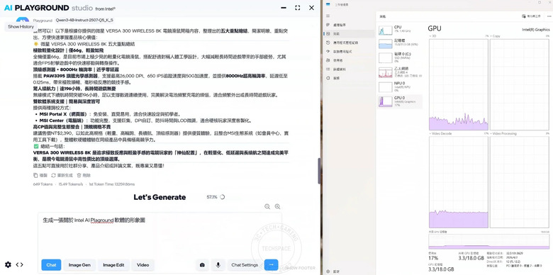The width and height of the screenshot is (553, 275).
Task: Click the 57.1% loading progress indicator
Action: [216, 197]
